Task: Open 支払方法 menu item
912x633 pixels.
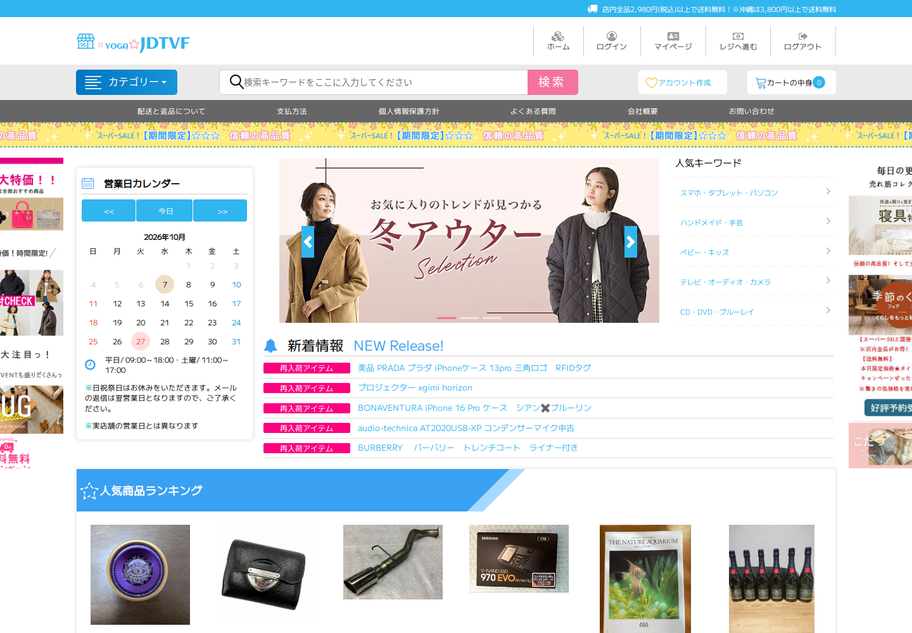Action: pyautogui.click(x=292, y=111)
